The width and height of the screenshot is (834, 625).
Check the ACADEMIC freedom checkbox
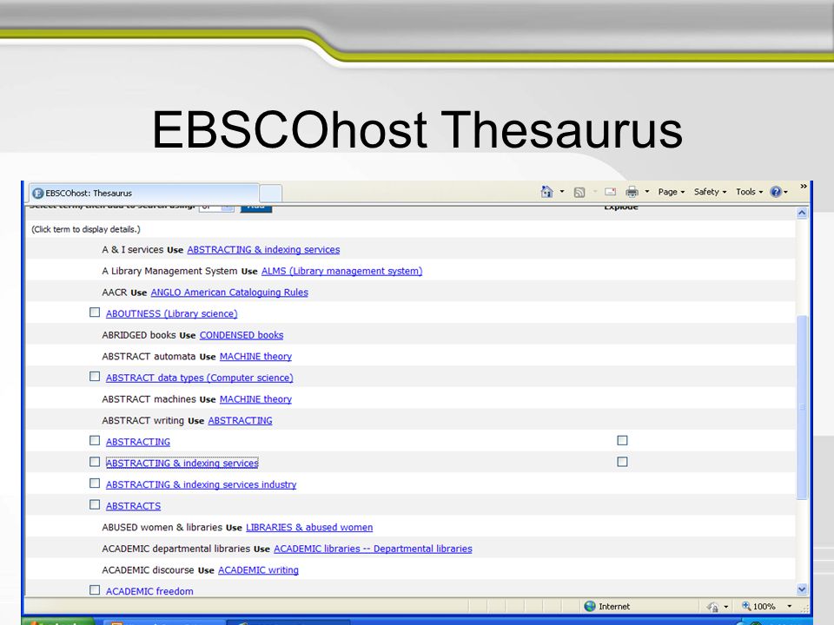point(95,590)
